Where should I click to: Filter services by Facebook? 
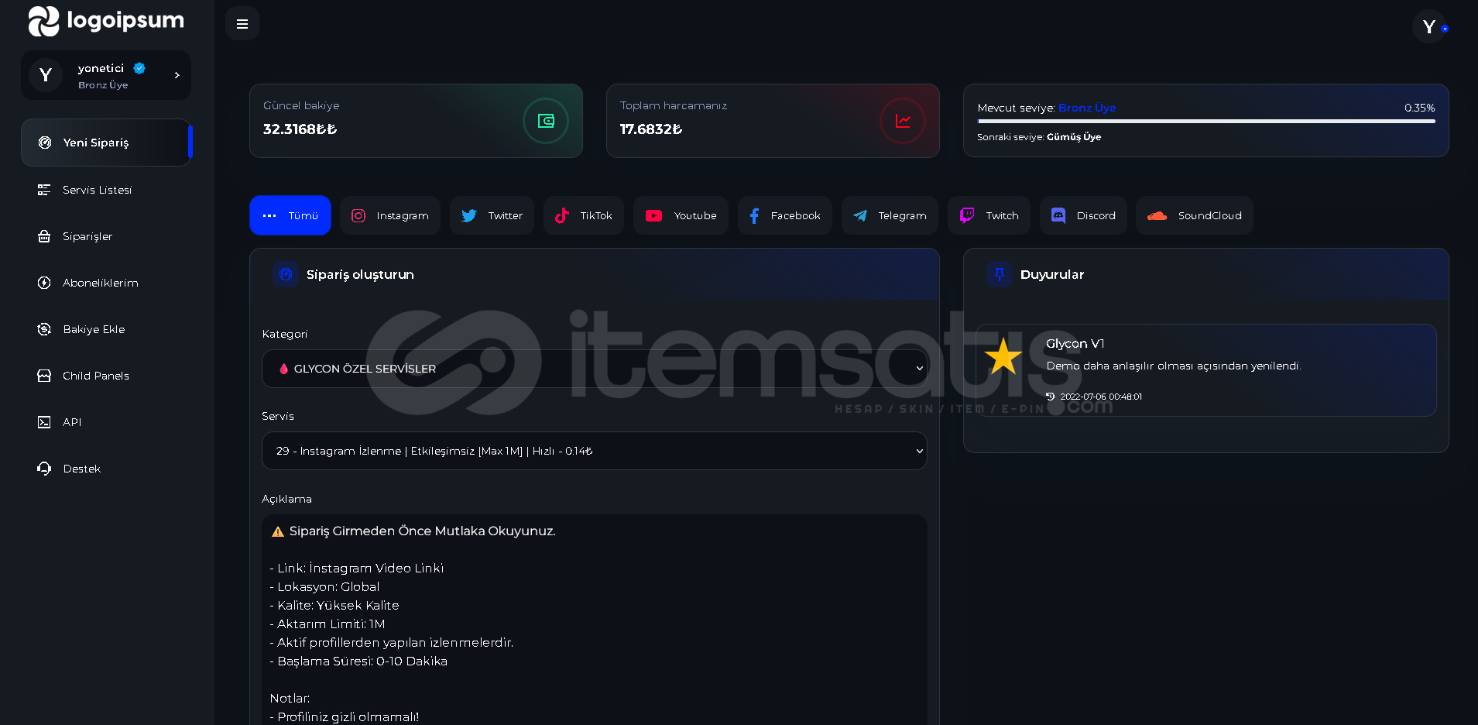pos(785,215)
